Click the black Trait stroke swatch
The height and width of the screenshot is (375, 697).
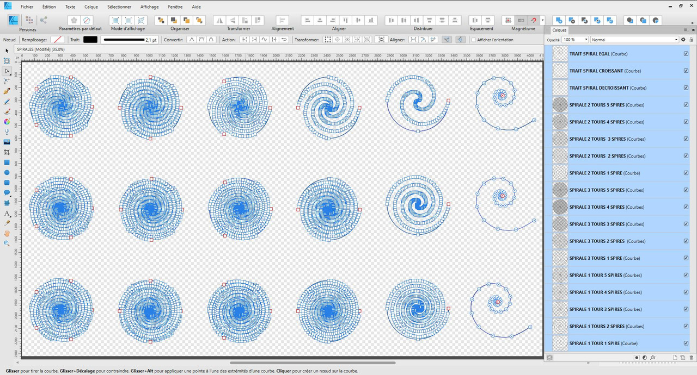coord(90,40)
